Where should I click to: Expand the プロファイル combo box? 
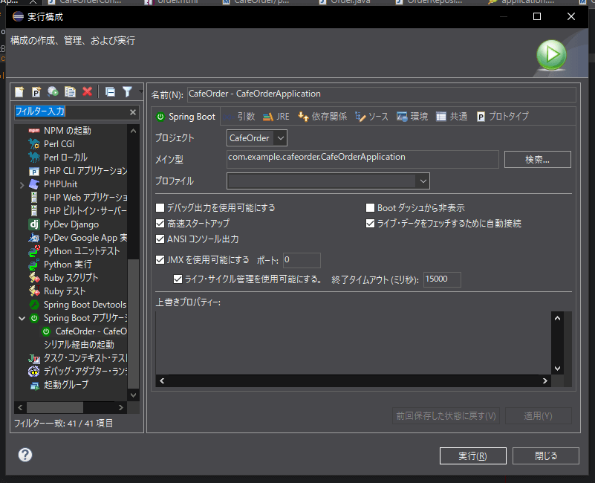click(422, 181)
